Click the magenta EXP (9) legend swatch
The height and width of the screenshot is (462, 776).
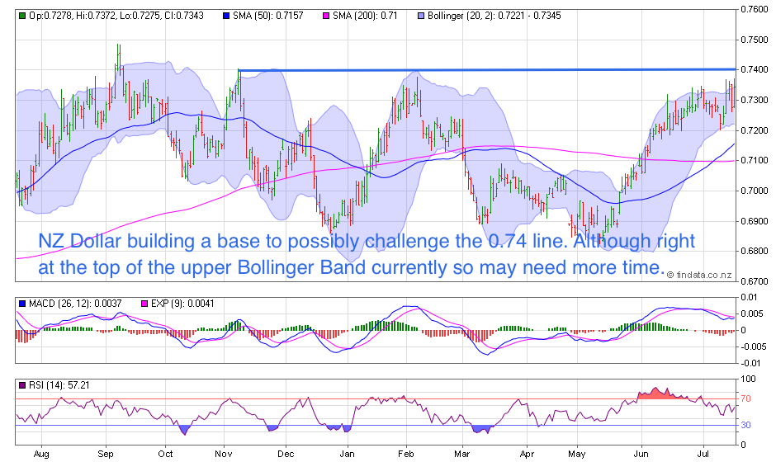[144, 304]
